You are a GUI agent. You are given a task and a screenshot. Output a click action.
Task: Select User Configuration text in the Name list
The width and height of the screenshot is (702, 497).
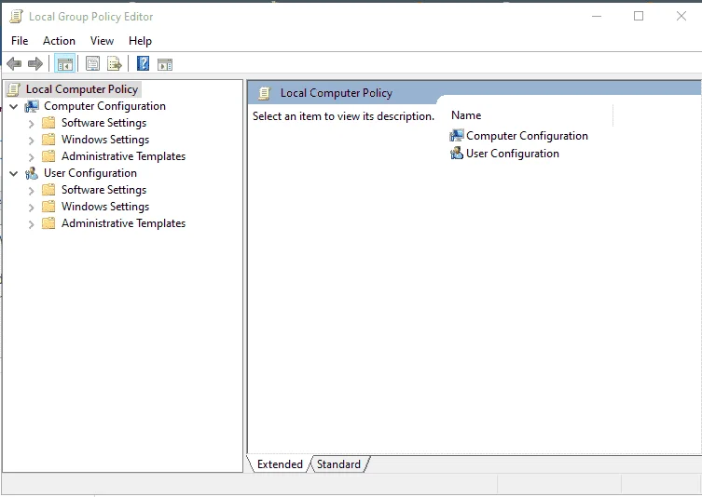pos(513,154)
